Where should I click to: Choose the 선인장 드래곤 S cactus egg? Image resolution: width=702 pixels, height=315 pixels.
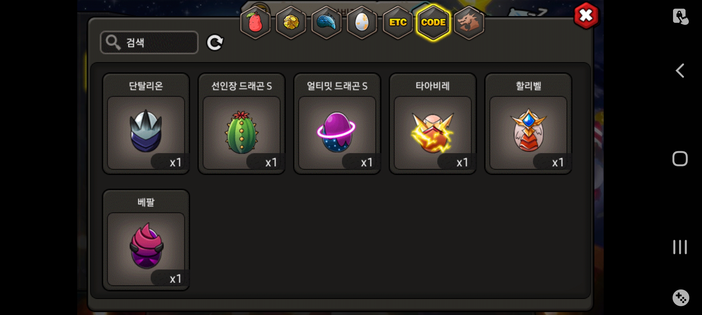point(242,124)
